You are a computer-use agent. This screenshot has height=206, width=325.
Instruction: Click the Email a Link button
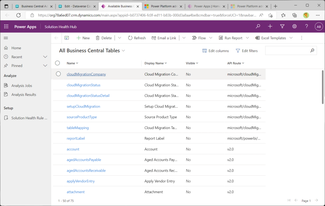pyautogui.click(x=164, y=38)
